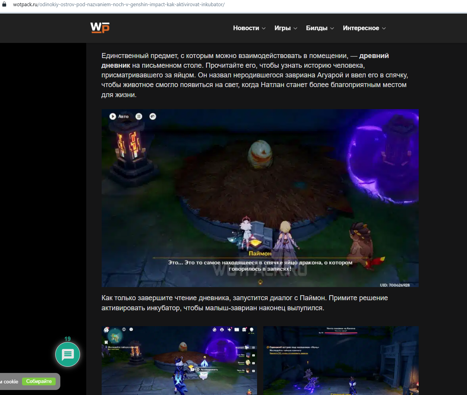Open the Игры menu
Image resolution: width=467 pixels, height=395 pixels.
pos(283,28)
